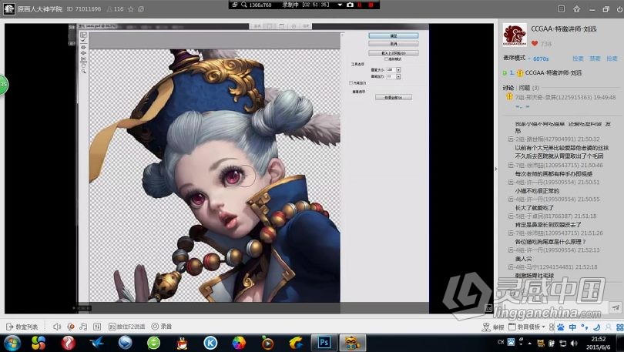Click the camera snapshot icon in recording bar

pos(350,5)
